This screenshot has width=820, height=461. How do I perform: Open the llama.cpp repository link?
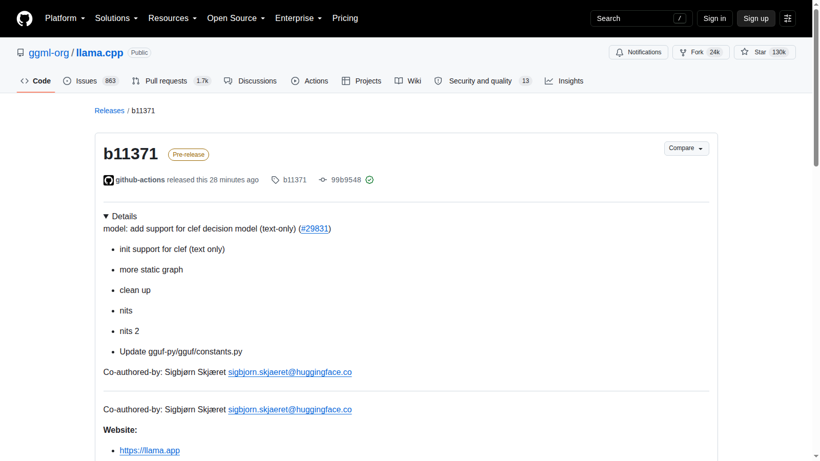(99, 53)
